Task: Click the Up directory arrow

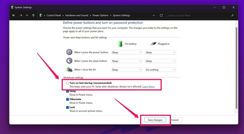Action: pos(33,15)
